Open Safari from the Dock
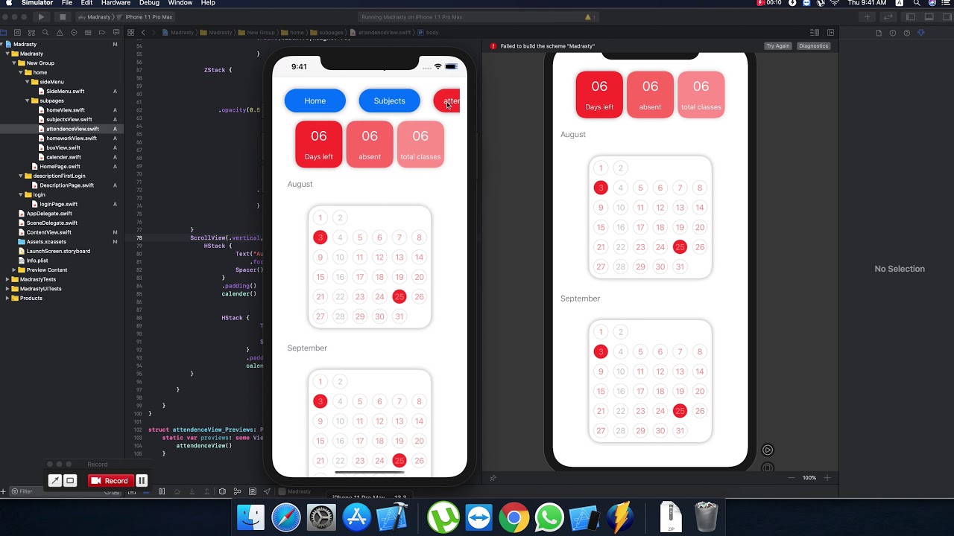954x536 pixels. (285, 517)
